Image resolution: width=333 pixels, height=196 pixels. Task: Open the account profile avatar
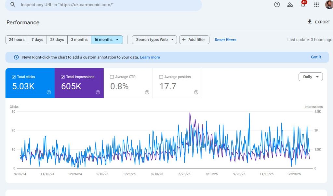coord(329,5)
